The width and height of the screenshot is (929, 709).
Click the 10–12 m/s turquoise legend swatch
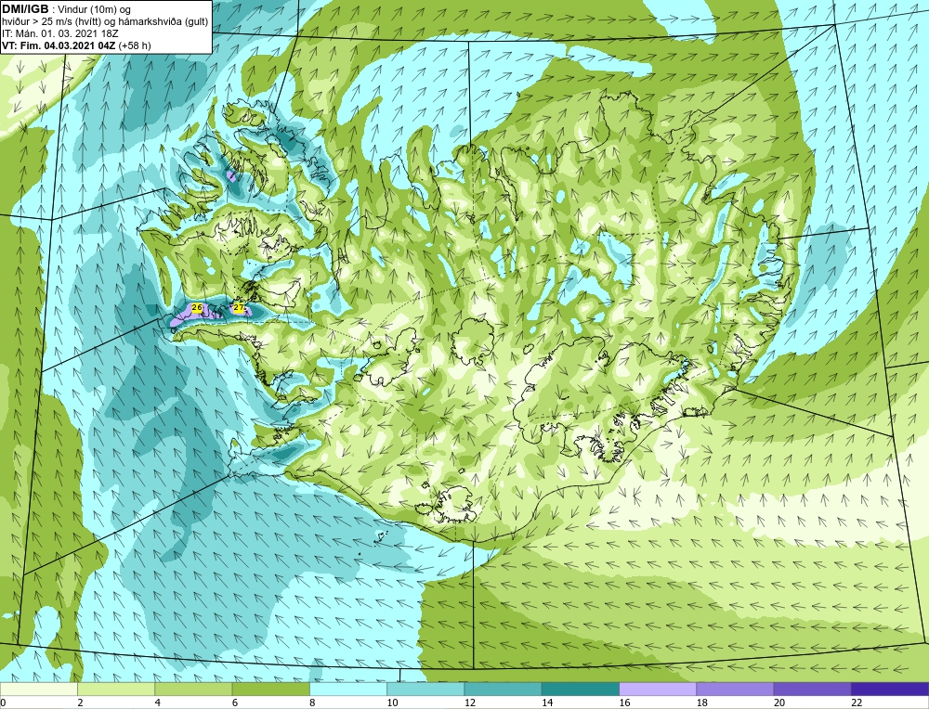point(425,689)
